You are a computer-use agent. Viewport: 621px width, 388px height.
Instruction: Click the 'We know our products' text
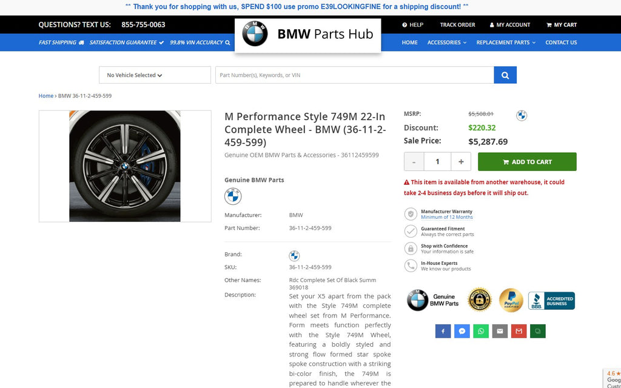(446, 269)
